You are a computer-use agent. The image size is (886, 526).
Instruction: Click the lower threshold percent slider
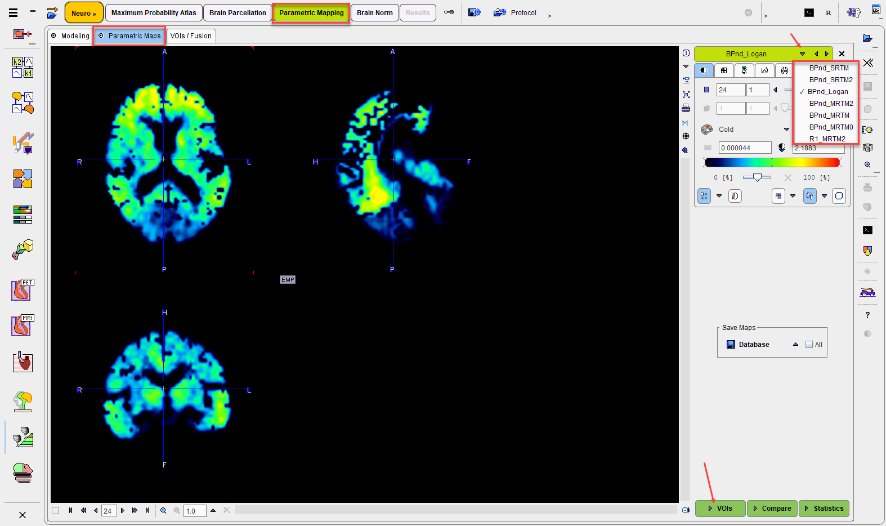pyautogui.click(x=757, y=177)
